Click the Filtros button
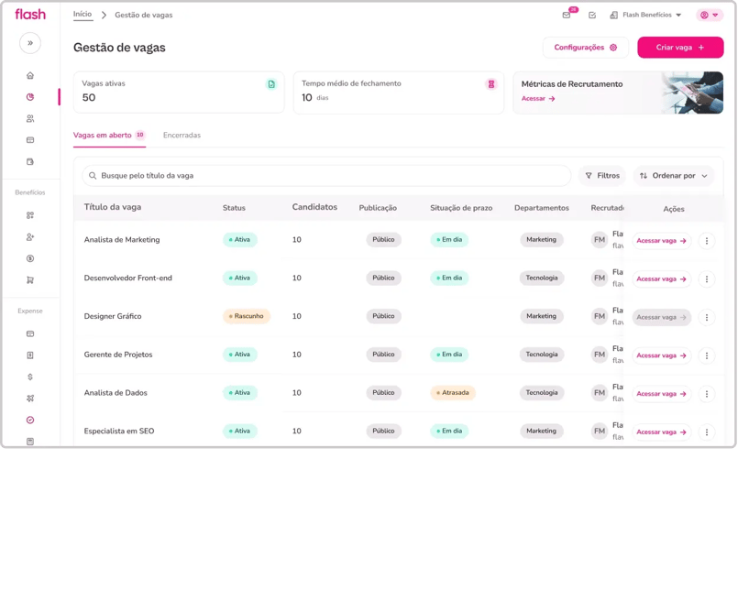 [x=602, y=176]
